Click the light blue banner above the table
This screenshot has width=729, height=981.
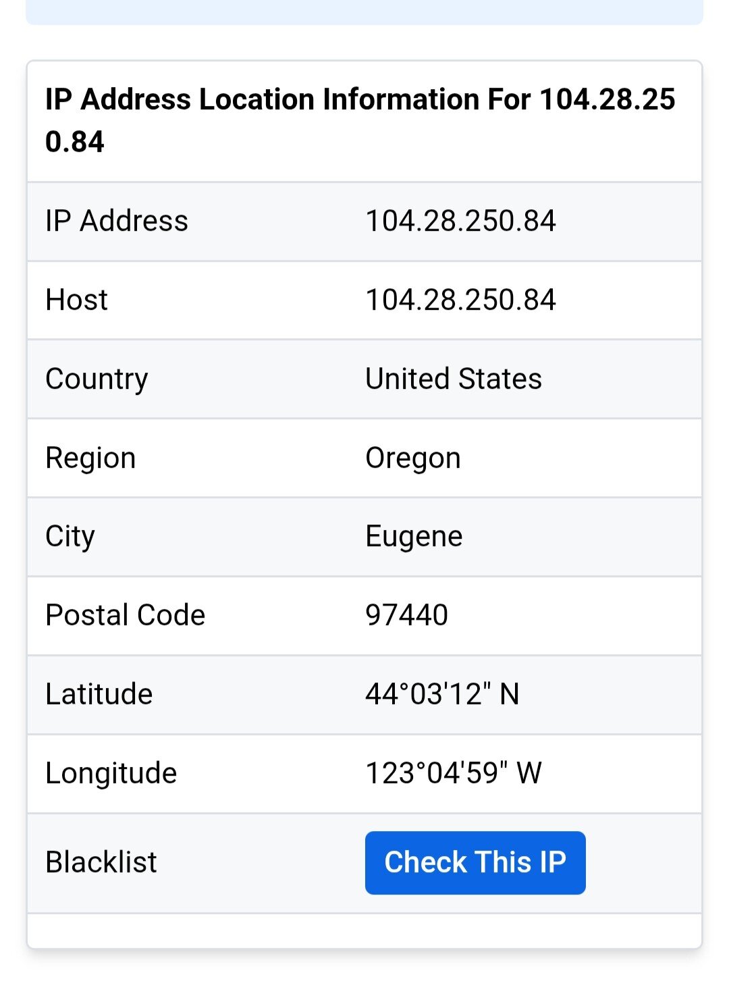tap(364, 11)
